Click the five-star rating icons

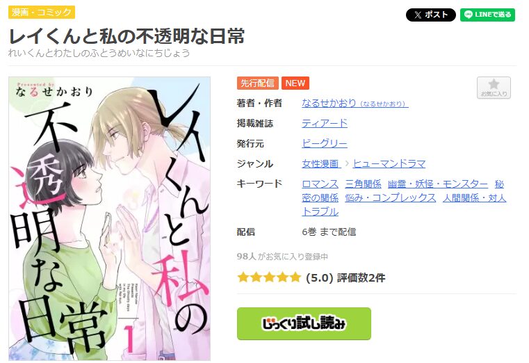[x=269, y=277]
